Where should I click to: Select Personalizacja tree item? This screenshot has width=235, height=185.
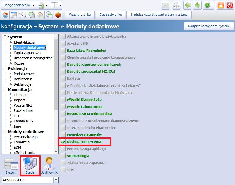tap(26, 137)
